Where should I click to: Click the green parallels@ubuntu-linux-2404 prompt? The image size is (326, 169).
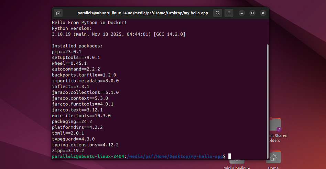click(x=88, y=156)
